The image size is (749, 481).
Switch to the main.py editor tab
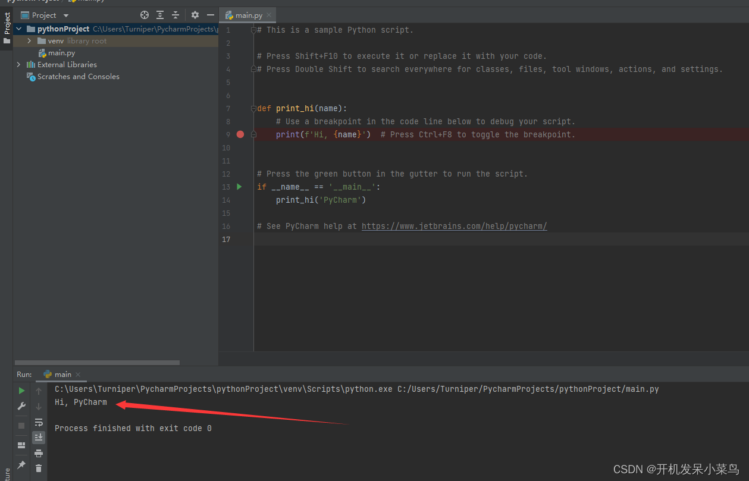click(249, 15)
